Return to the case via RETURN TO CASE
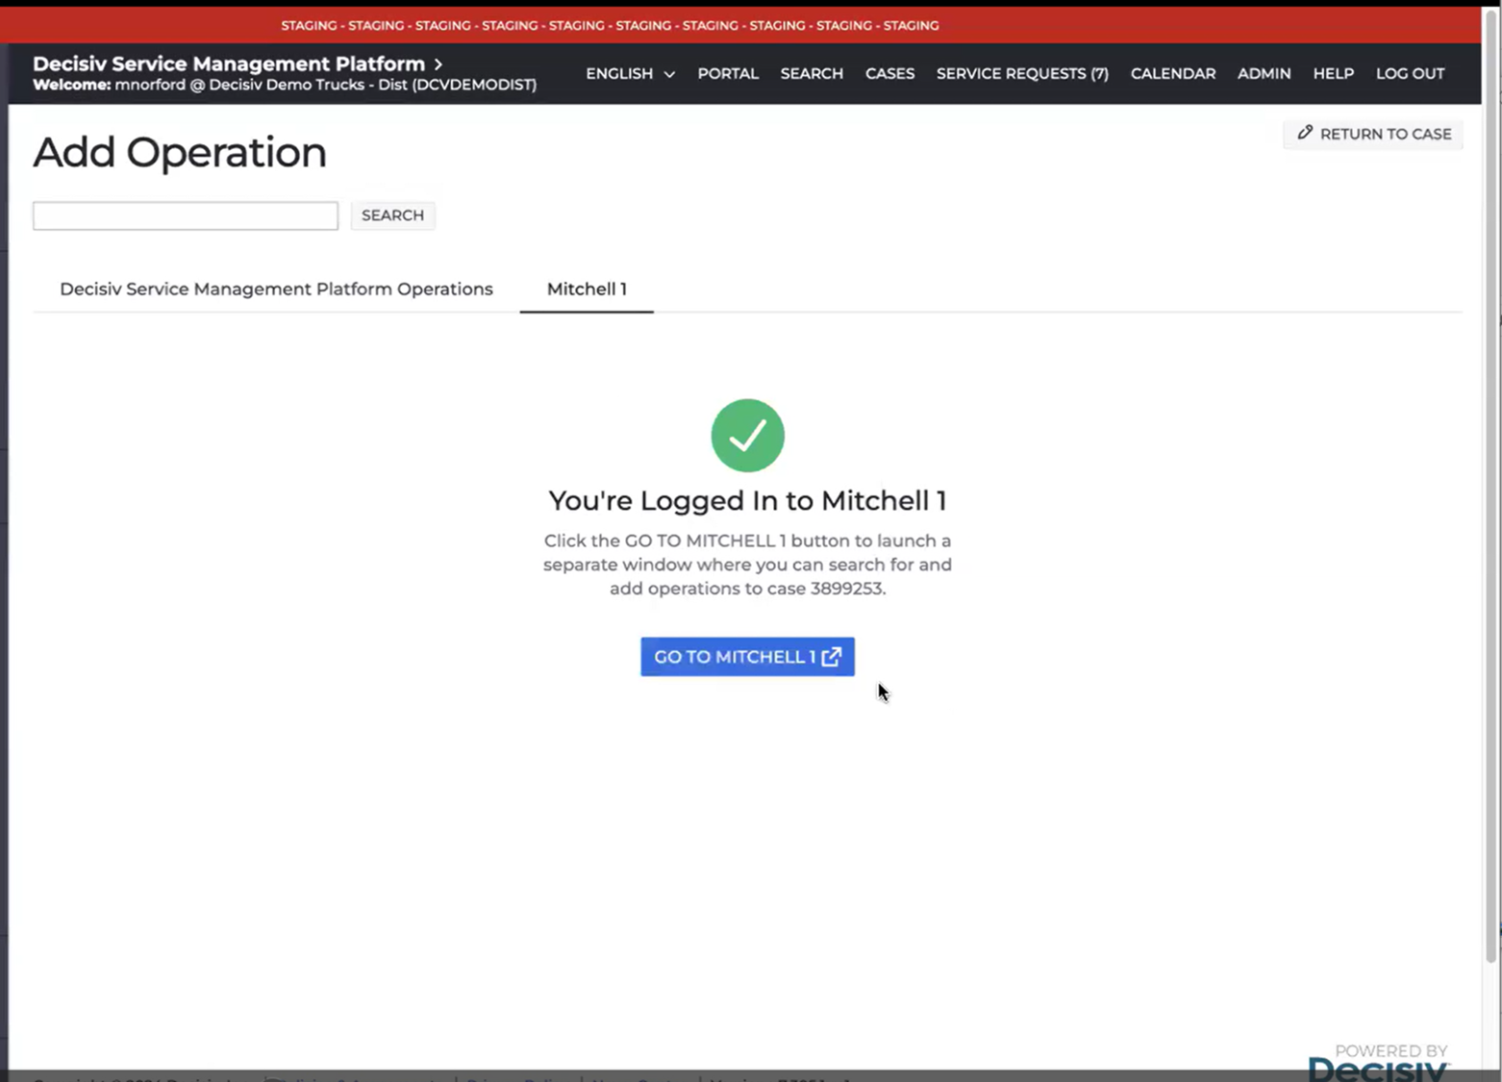 1373,134
